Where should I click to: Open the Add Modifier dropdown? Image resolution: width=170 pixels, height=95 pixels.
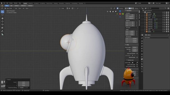click(156, 38)
